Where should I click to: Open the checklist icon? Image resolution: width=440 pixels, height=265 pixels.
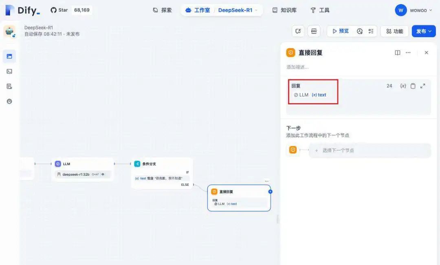tap(371, 31)
